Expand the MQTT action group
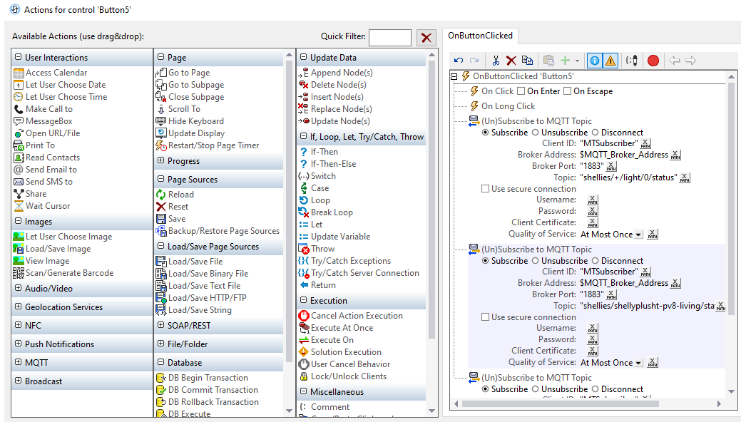 click(19, 363)
